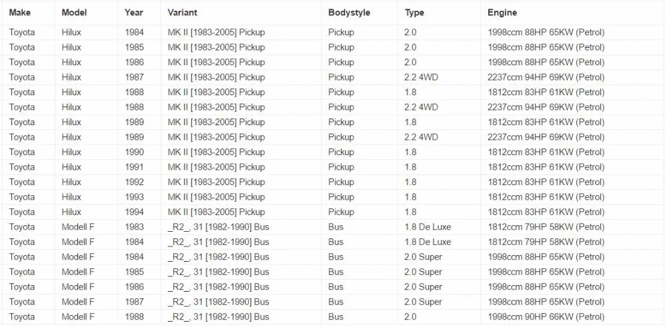Click 2237ccm engine cell in 1987 row

(x=546, y=77)
